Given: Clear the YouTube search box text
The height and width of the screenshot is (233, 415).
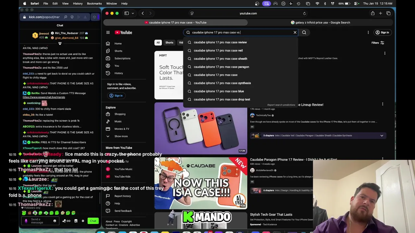Looking at the screenshot, I should [x=295, y=32].
